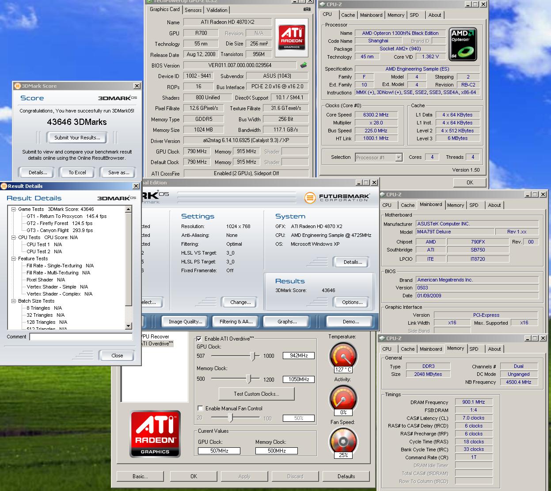
Task: Switch to the Sensors tab in GPU-Z
Action: (x=193, y=10)
